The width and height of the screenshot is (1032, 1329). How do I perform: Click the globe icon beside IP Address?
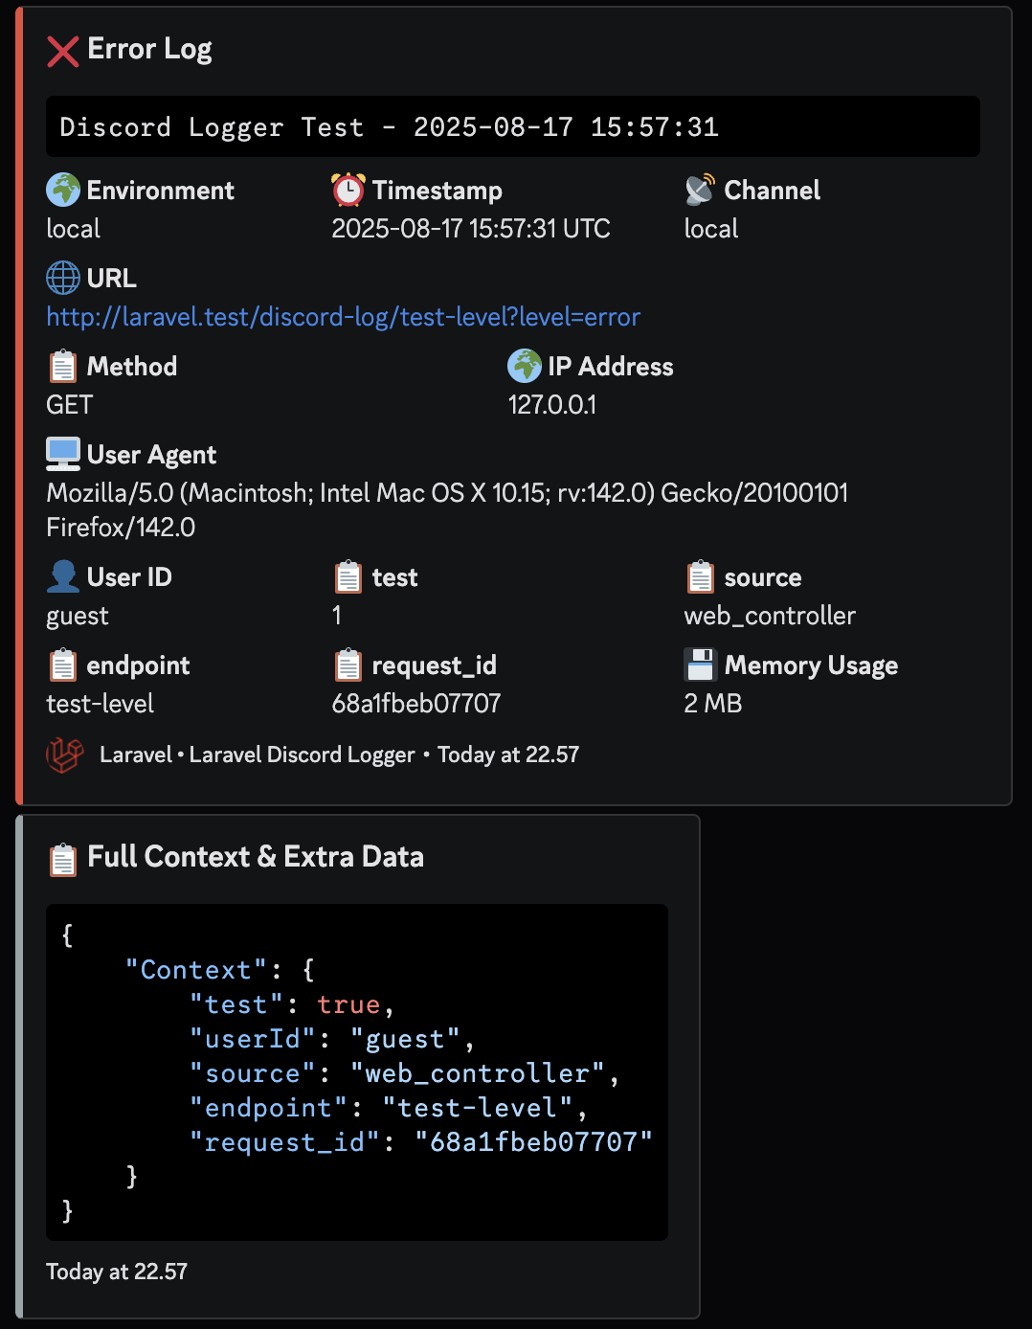[525, 367]
